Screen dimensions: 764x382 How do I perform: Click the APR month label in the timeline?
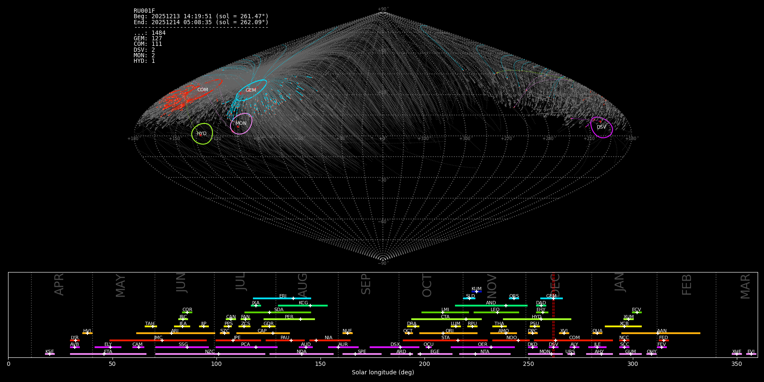click(x=59, y=284)
